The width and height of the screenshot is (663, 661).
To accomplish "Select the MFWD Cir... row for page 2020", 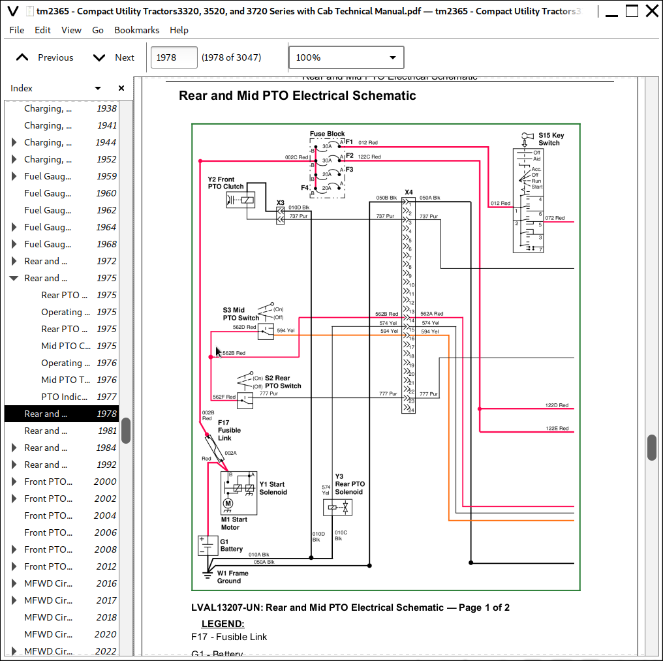I will pos(62,634).
